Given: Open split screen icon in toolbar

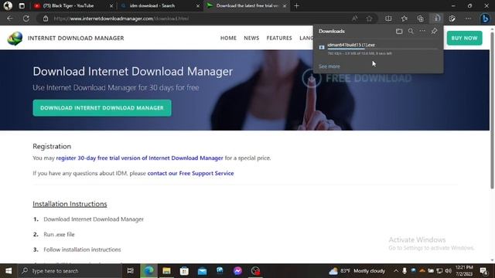Looking at the screenshot, I should (x=388, y=19).
